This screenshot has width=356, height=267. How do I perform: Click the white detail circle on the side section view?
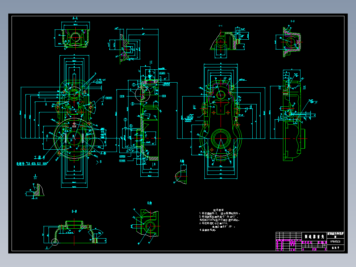pos(143,94)
